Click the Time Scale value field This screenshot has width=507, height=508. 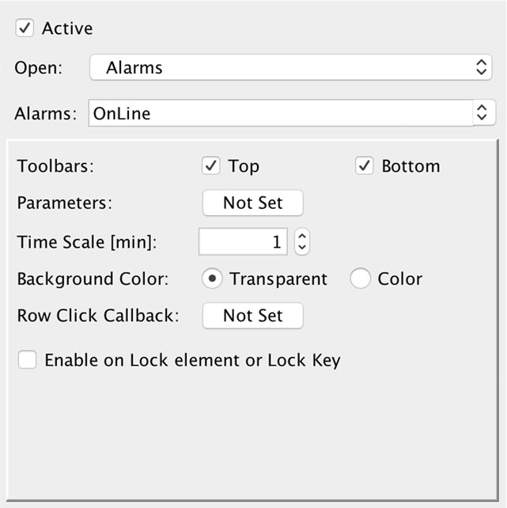[243, 241]
